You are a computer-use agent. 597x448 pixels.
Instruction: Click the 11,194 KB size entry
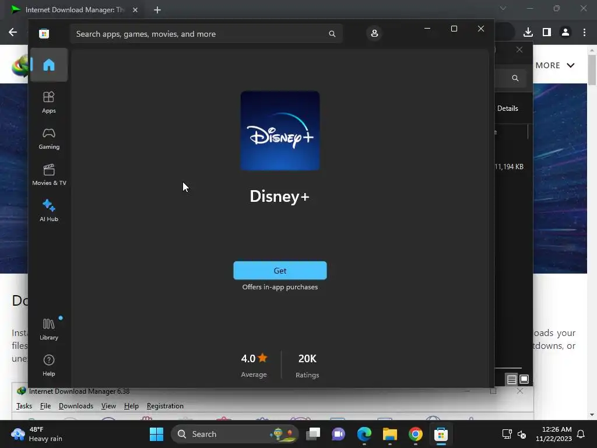(509, 166)
